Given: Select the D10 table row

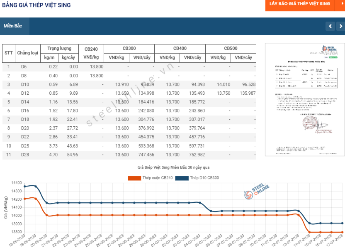Looking at the screenshot, I should pos(129,85).
